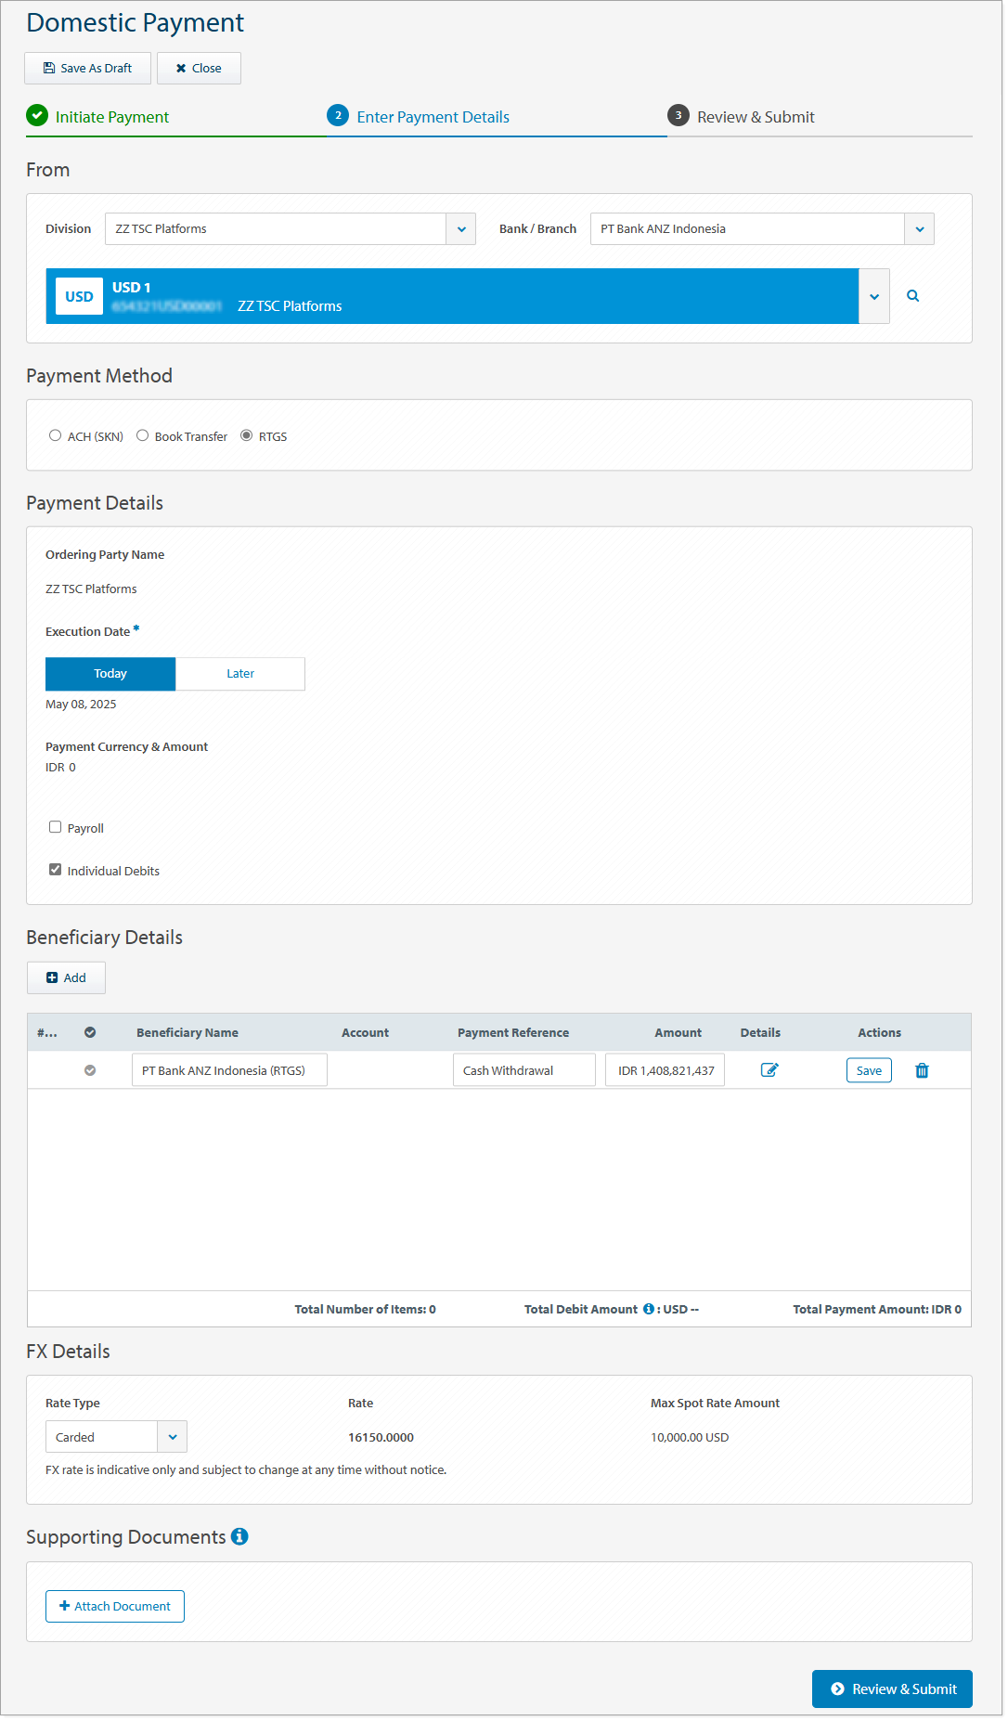Toggle select-all check icon in table header
The height and width of the screenshot is (1721, 1008).
click(90, 1032)
